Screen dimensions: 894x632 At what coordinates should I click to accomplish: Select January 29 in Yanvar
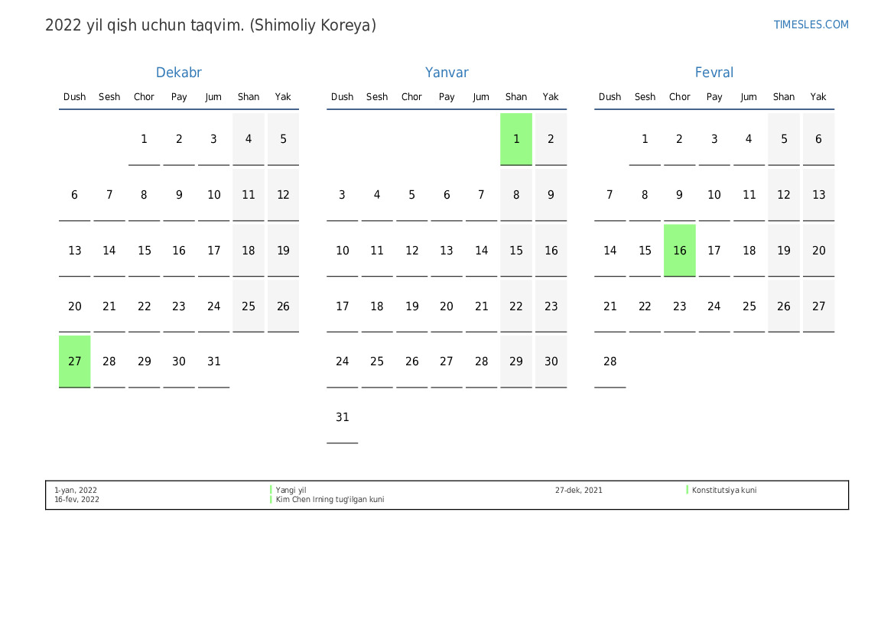pyautogui.click(x=516, y=361)
